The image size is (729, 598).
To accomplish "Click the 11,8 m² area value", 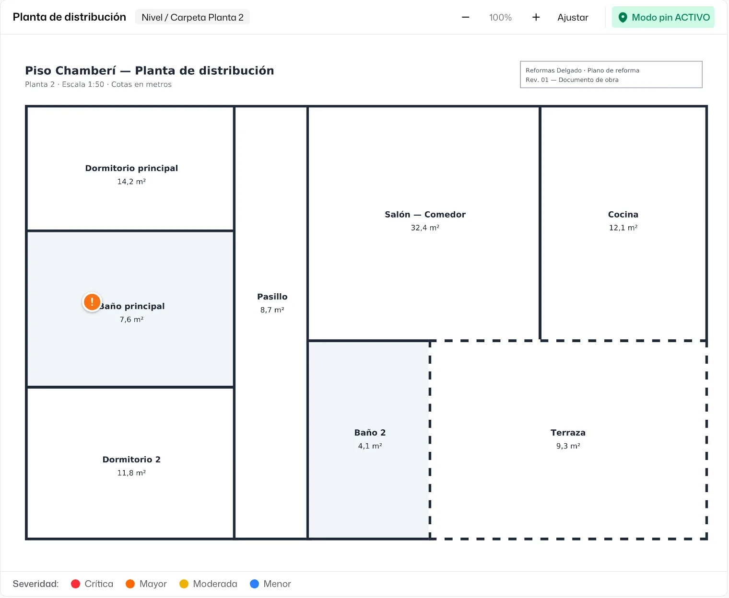I will pos(131,473).
